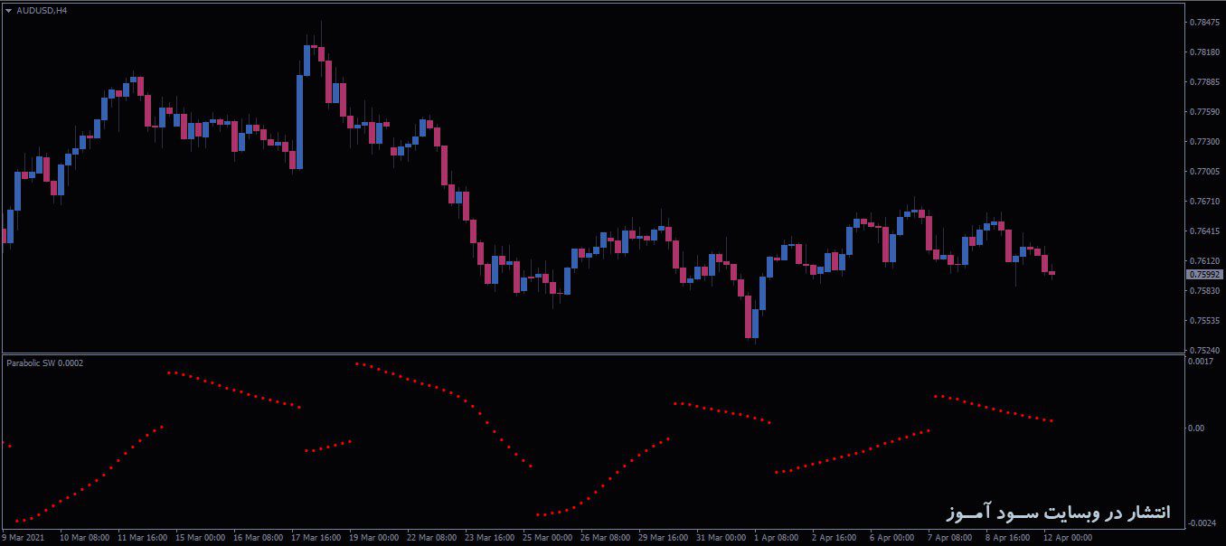Select the 9 Mar 2021 axis label

23,536
